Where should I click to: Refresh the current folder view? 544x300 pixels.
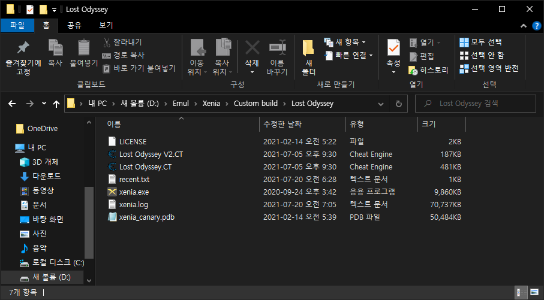pos(399,104)
